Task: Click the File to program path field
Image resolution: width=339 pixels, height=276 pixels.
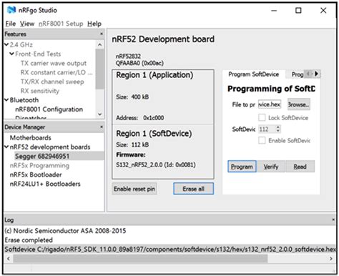Action: point(270,104)
